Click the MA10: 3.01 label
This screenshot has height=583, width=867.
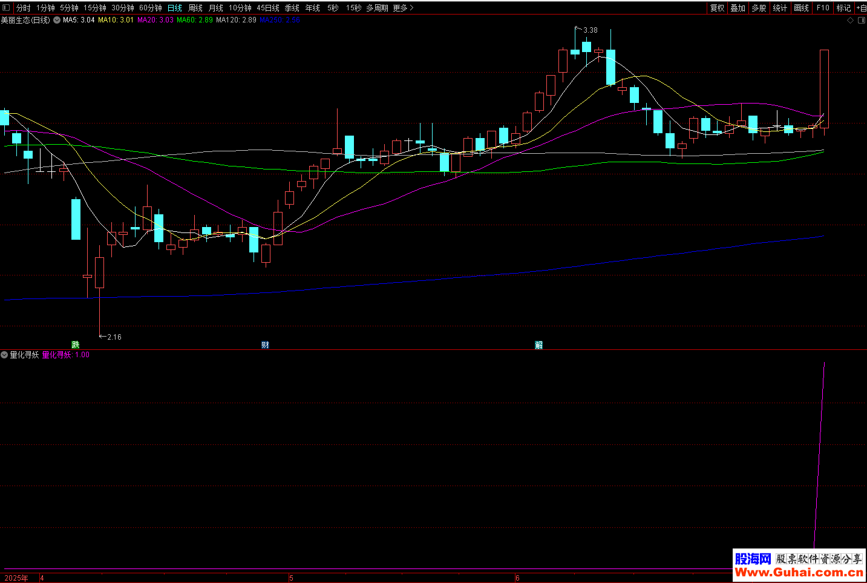coord(116,20)
